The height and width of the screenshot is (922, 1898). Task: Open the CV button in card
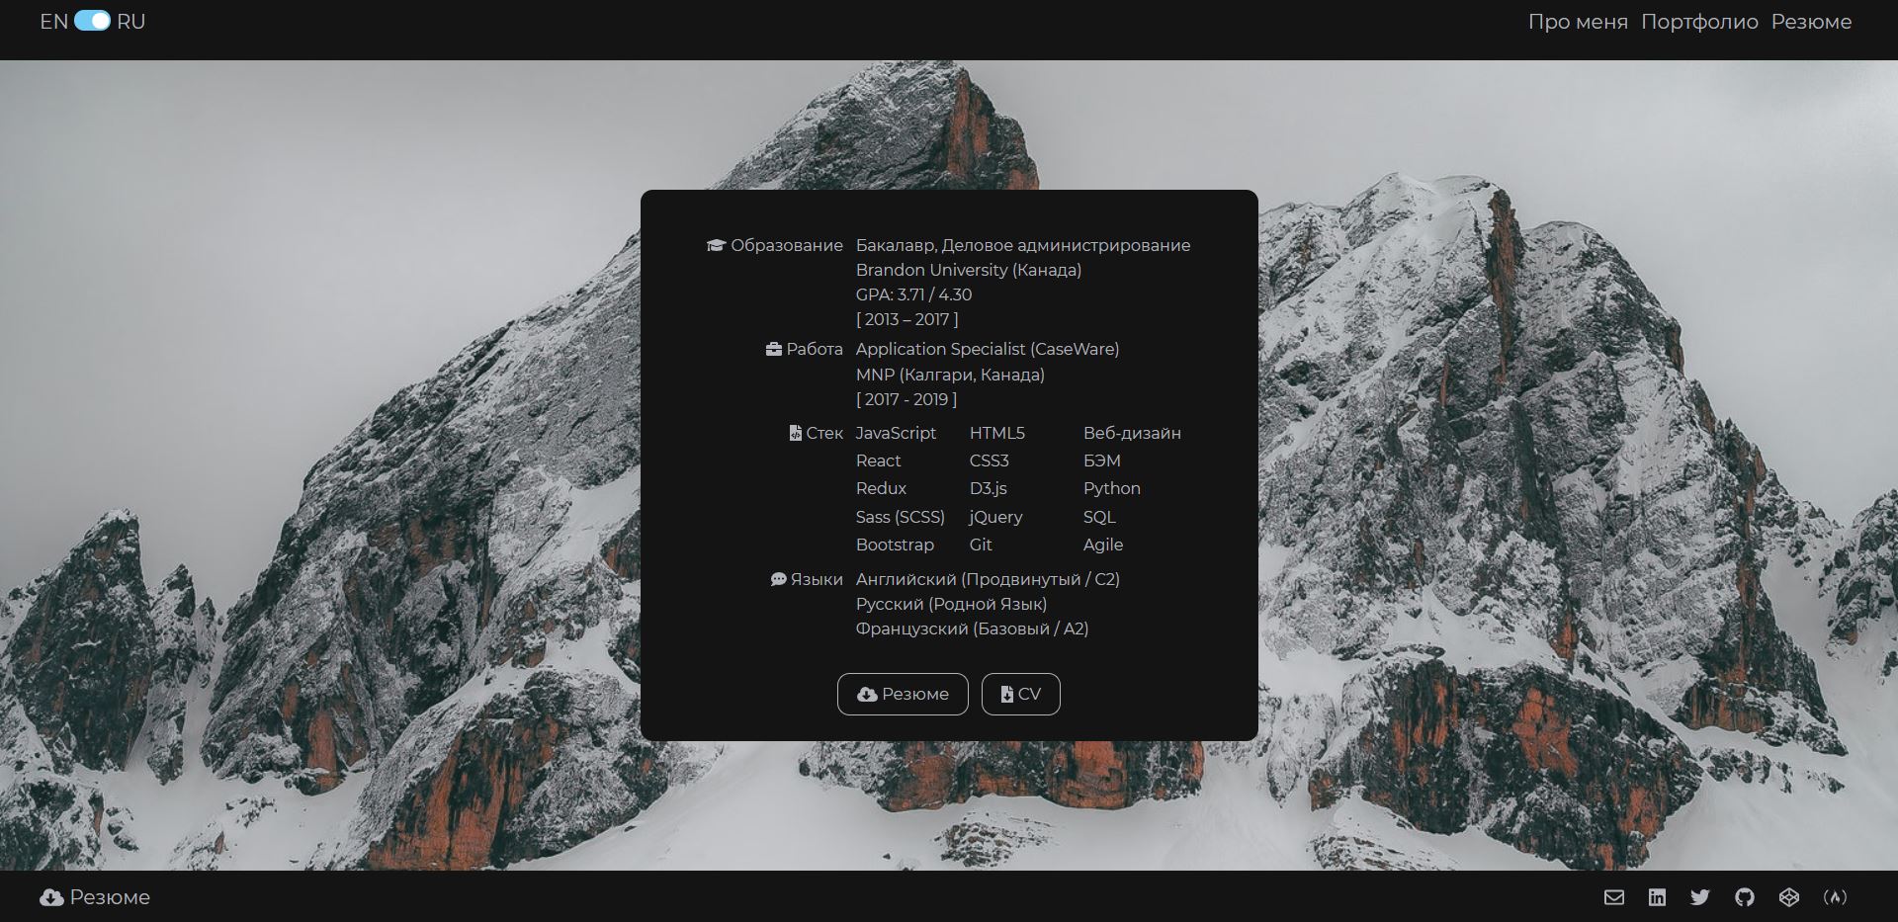coord(1020,694)
